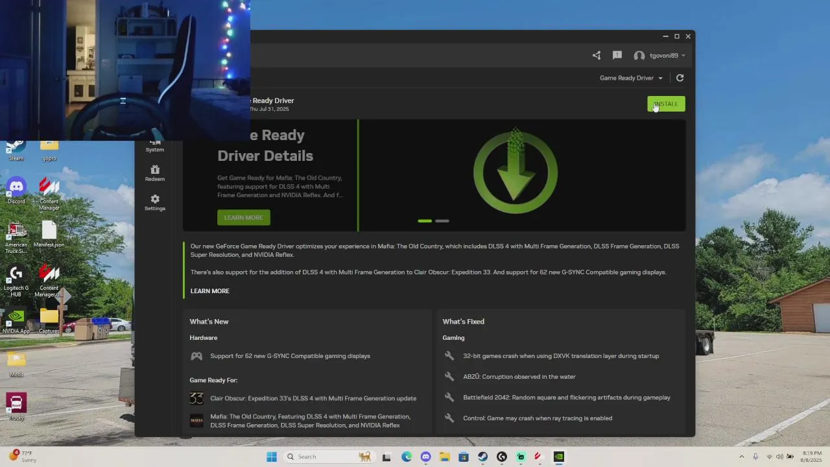The width and height of the screenshot is (830, 467).
Task: Maximize the NVIDIA app window
Action: click(x=676, y=36)
